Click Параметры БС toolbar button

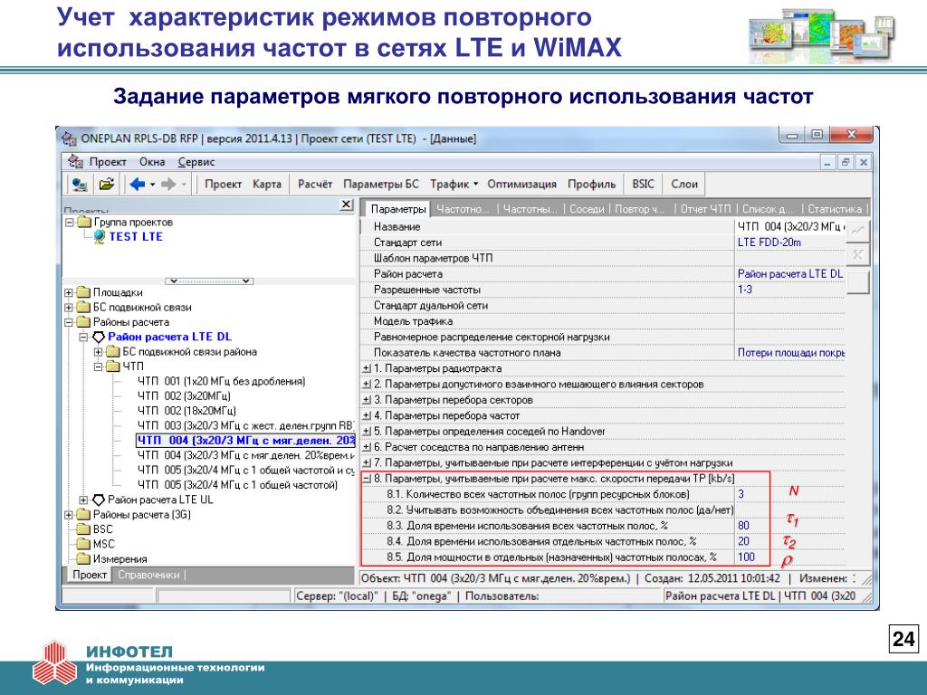click(x=381, y=185)
